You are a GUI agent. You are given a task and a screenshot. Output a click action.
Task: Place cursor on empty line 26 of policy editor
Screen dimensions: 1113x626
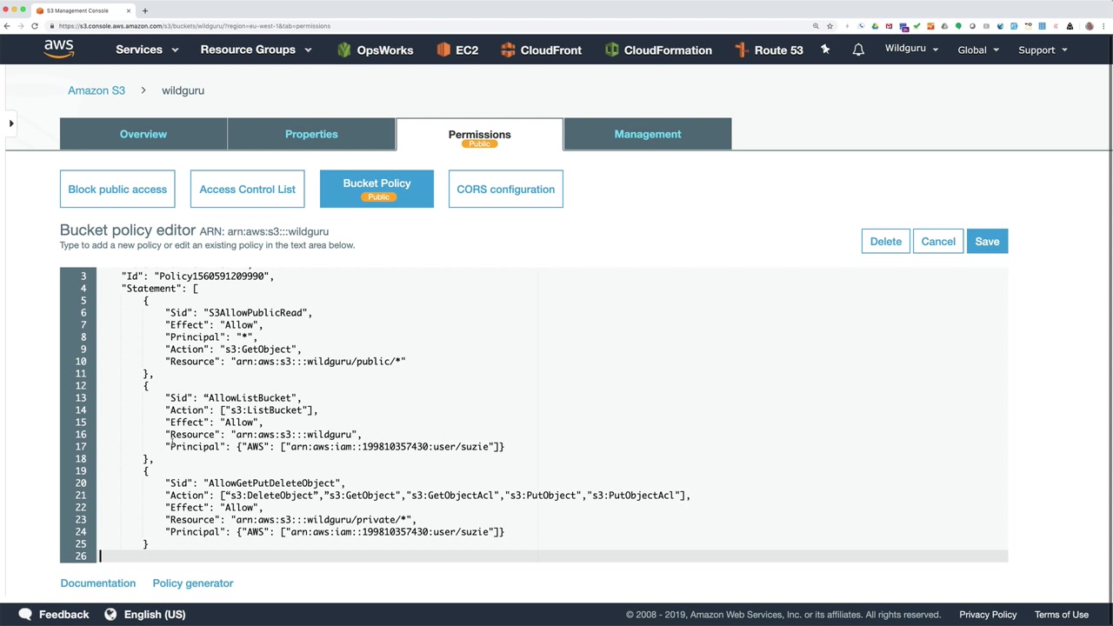click(553, 556)
